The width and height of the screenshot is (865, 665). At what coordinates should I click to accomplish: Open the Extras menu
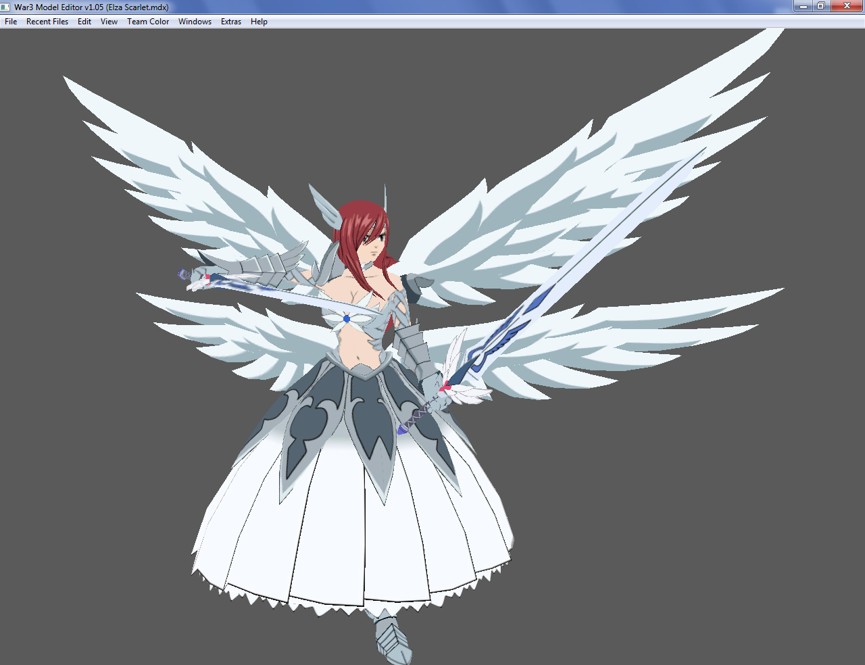point(231,22)
